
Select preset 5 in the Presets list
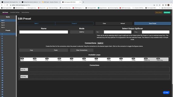tap(8, 45)
